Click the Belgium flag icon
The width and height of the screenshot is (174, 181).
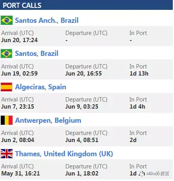[7, 120]
